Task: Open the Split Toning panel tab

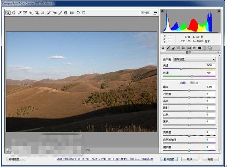Action: pos(184,48)
